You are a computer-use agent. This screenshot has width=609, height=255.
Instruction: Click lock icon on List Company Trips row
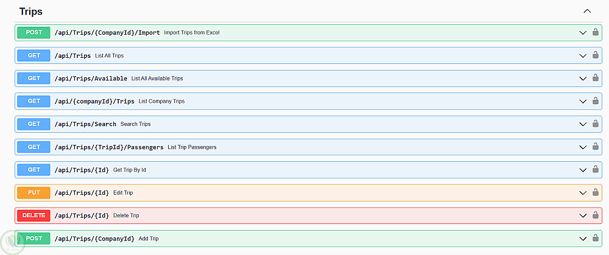[596, 101]
